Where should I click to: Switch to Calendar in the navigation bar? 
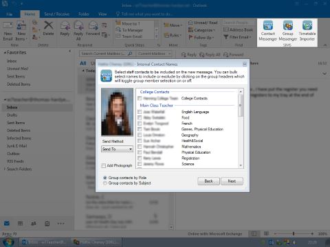click(x=20, y=224)
